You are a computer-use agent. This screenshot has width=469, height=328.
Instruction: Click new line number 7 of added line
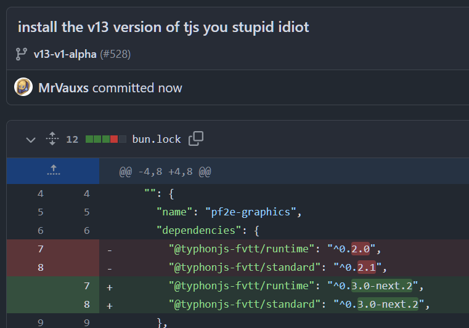tap(87, 286)
